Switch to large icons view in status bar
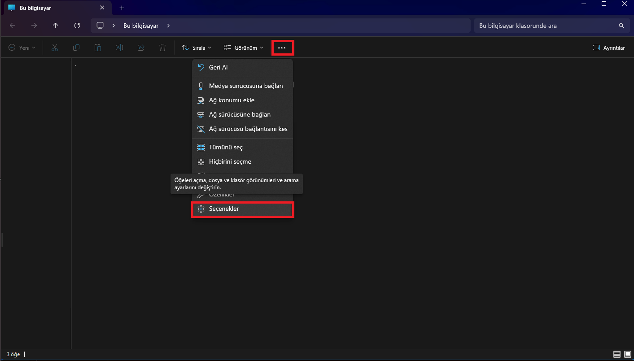The width and height of the screenshot is (634, 361). pyautogui.click(x=627, y=354)
